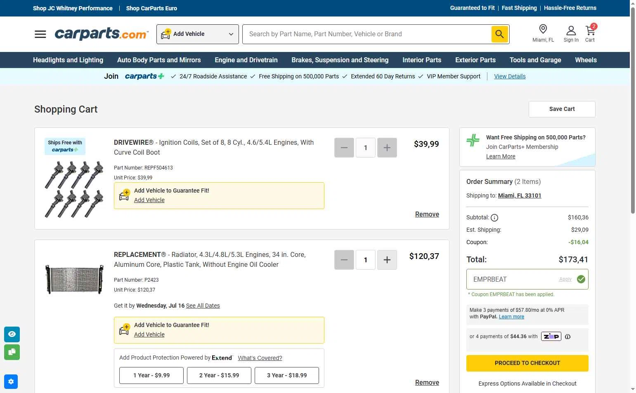Screen dimensions: 636x393
Task: Open the hamburger menu icon
Action: coord(40,34)
